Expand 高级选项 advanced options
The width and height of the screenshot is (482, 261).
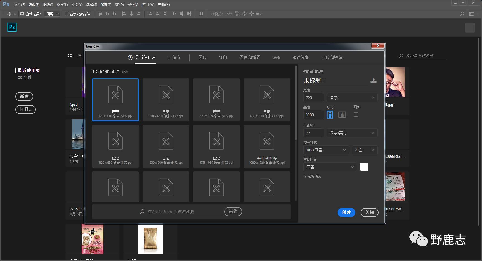click(x=313, y=177)
